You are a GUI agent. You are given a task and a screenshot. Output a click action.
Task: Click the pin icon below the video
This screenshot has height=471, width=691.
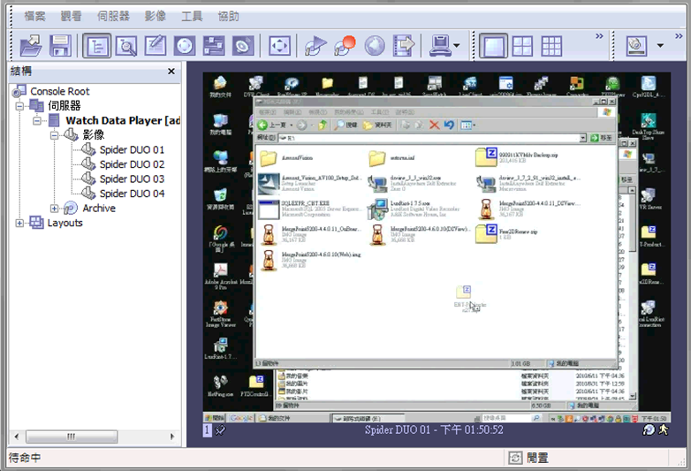pos(220,429)
